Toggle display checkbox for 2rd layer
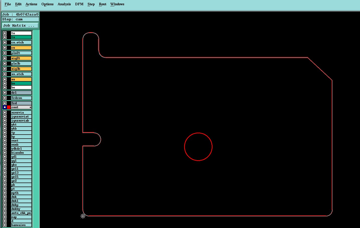 (5, 103)
